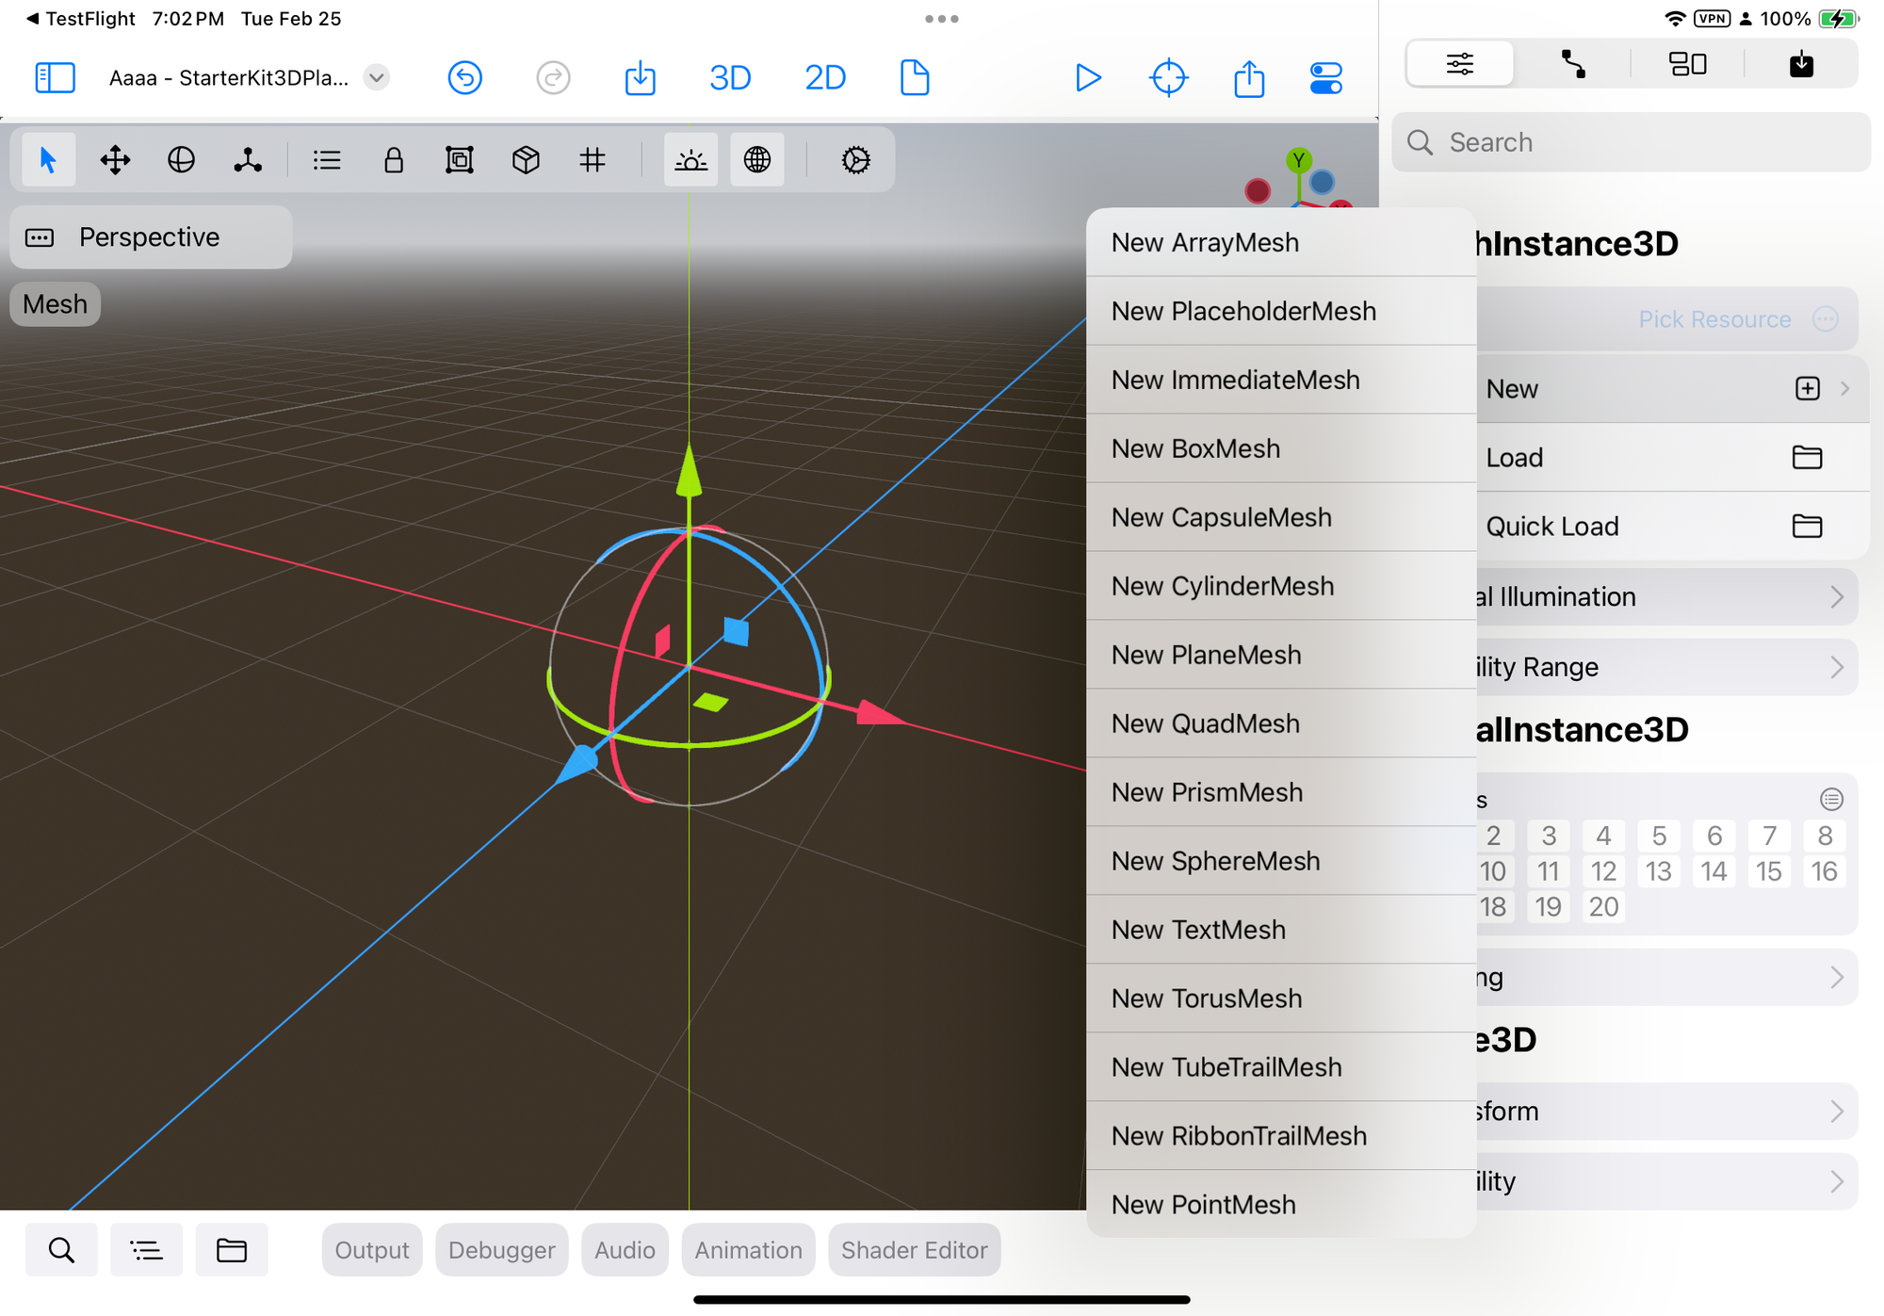Open the Shader Editor bottom panel
This screenshot has height=1316, width=1884.
[914, 1250]
